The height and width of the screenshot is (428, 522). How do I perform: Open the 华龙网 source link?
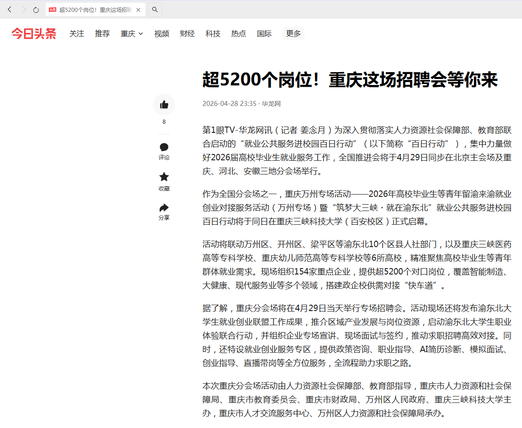point(271,104)
